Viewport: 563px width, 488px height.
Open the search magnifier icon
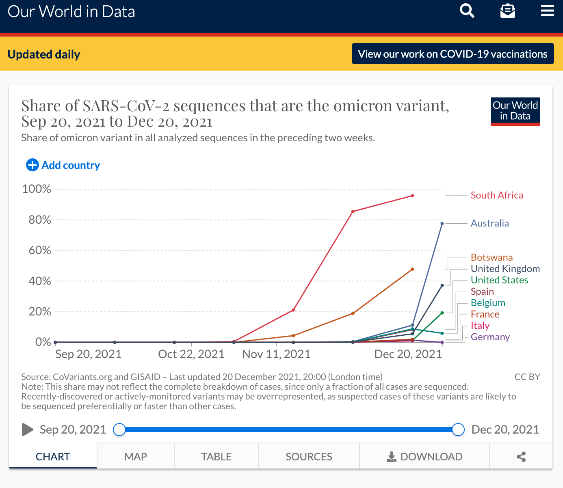(467, 11)
